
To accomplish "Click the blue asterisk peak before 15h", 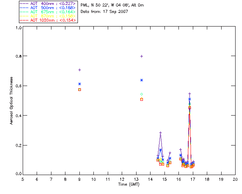I will pos(160,150).
